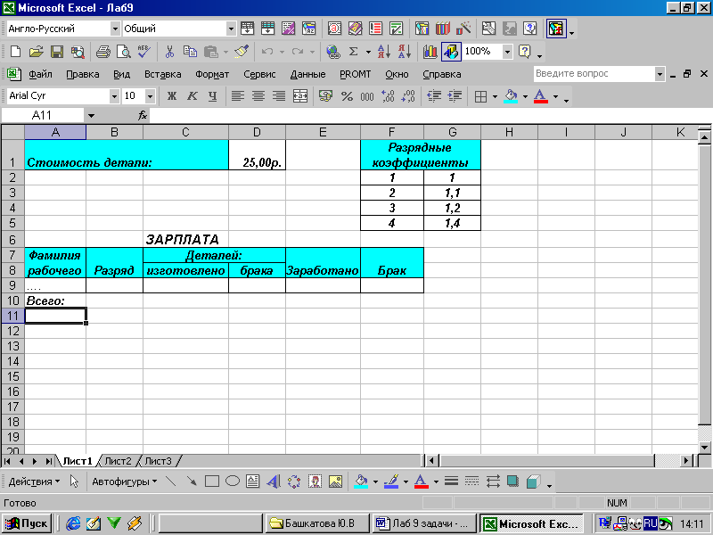Open the font size dropdown

click(x=150, y=96)
